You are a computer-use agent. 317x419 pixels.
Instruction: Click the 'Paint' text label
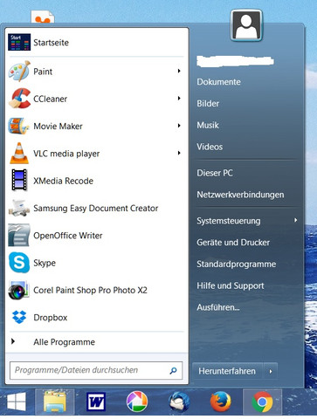point(43,72)
